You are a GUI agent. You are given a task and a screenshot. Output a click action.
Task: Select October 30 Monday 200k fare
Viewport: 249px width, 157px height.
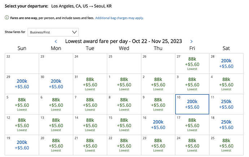coord(56,84)
